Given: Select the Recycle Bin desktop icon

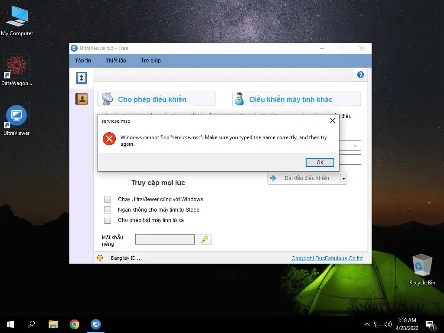Looking at the screenshot, I should [x=422, y=270].
